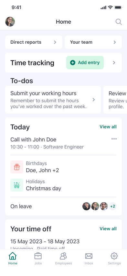Click View all for Your time off
This screenshot has width=127, height=276.
pos(108,229)
